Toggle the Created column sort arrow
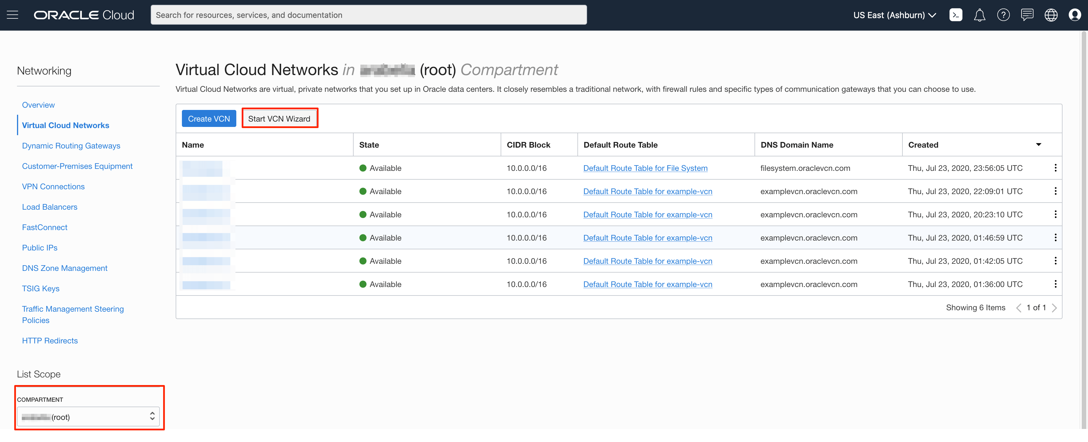 click(1039, 144)
